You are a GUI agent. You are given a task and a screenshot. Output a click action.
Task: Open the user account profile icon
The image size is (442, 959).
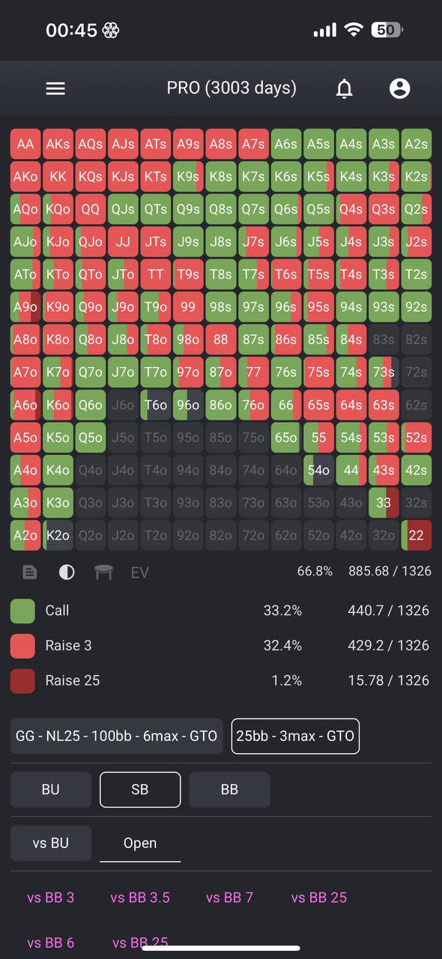[x=400, y=88]
